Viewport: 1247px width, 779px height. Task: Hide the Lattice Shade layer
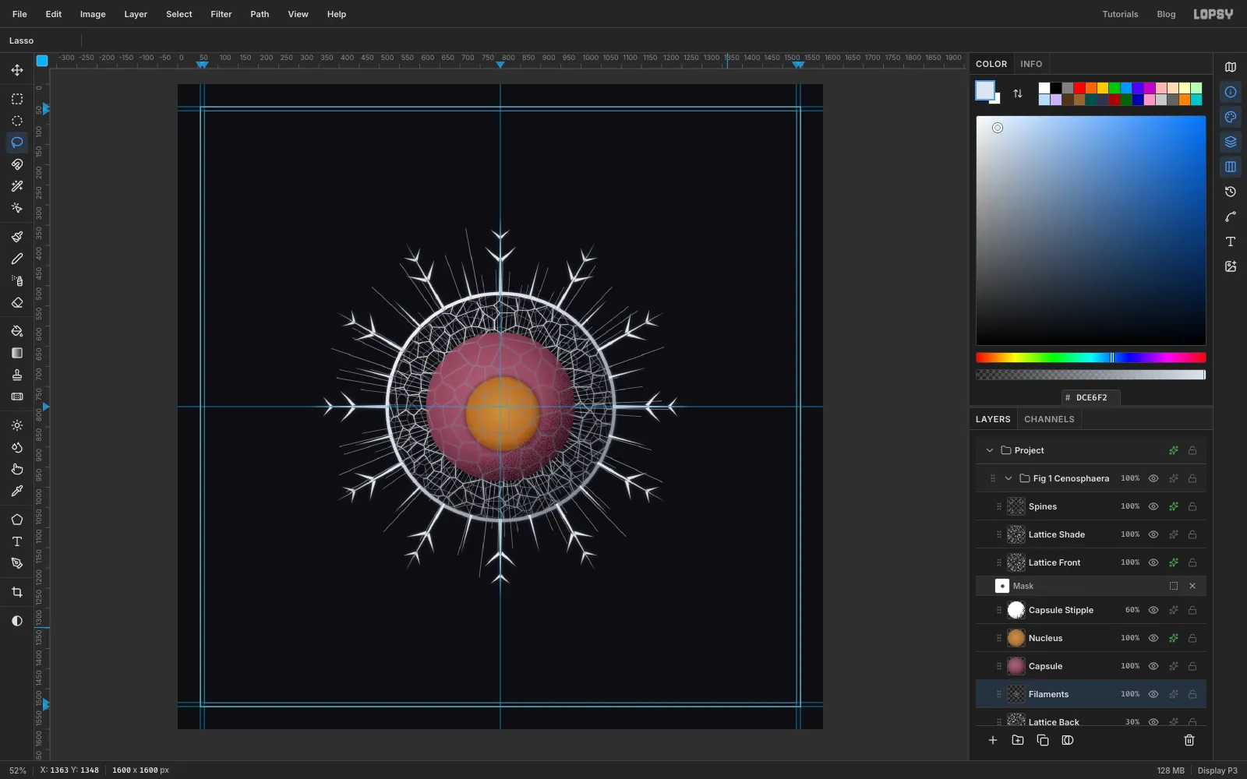pyautogui.click(x=1153, y=534)
